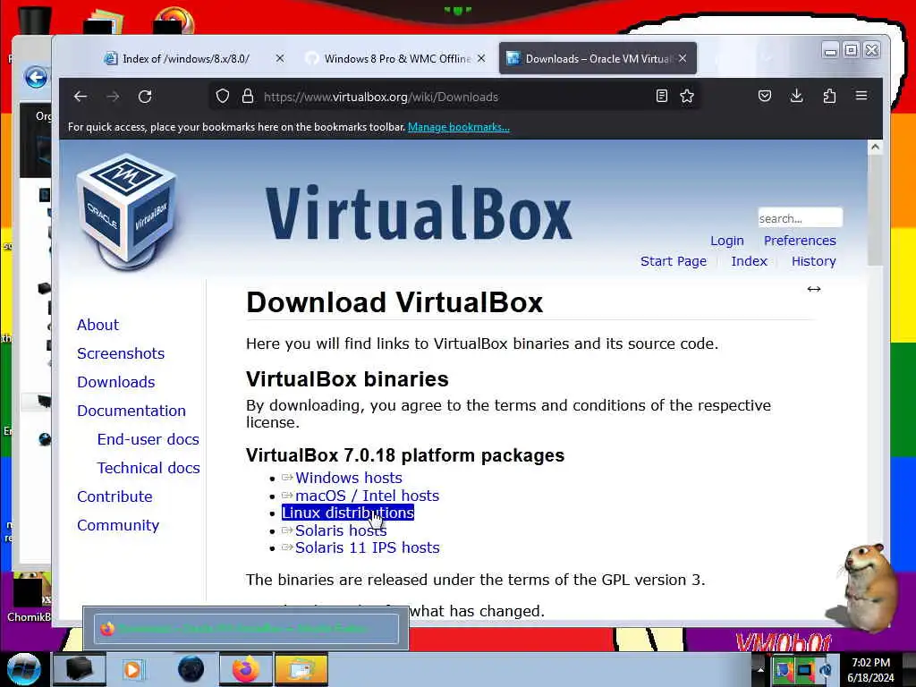
Task: Show site security padlock info
Action: coord(248,96)
